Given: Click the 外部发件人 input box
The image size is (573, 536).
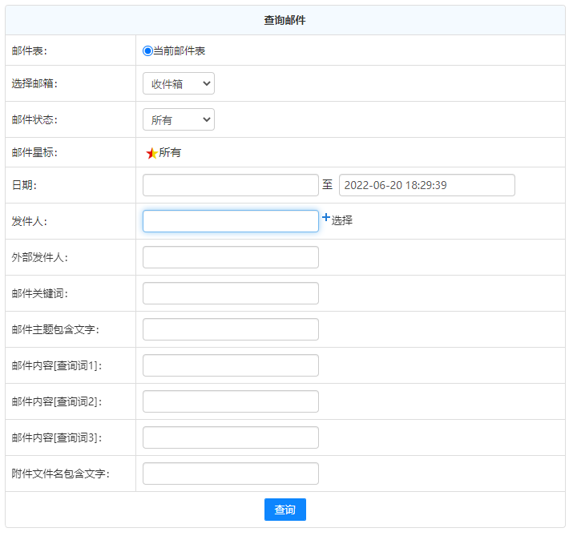Looking at the screenshot, I should pyautogui.click(x=230, y=257).
